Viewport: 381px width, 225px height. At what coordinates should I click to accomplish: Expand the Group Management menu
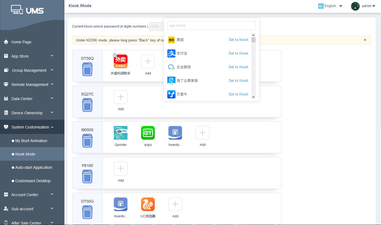[x=52, y=70]
